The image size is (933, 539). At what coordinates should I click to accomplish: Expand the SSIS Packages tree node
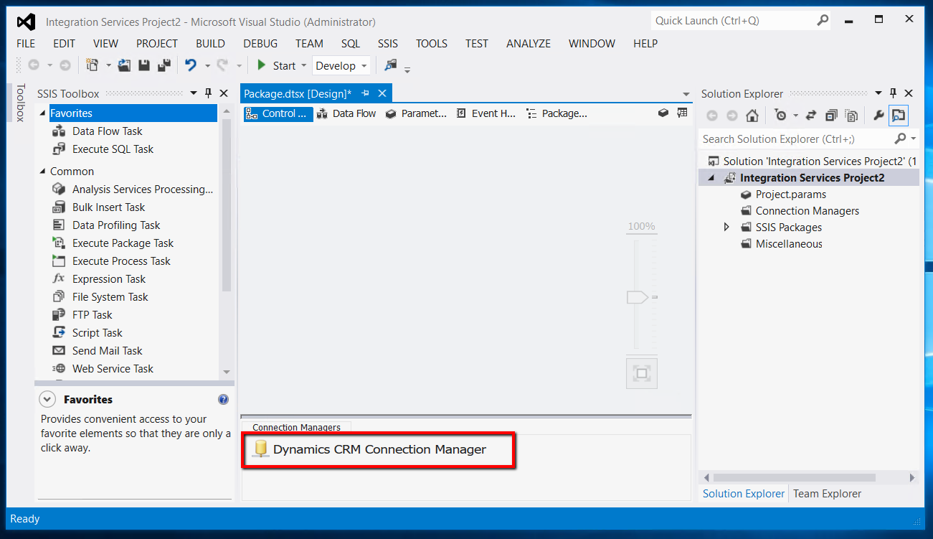pos(726,227)
